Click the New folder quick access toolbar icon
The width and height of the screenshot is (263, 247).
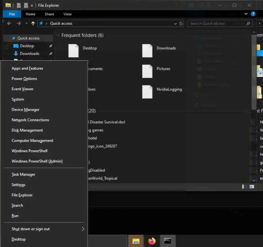tap(26, 5)
